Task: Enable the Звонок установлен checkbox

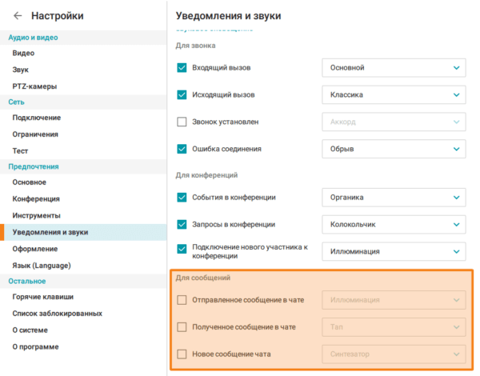Action: pyautogui.click(x=182, y=122)
